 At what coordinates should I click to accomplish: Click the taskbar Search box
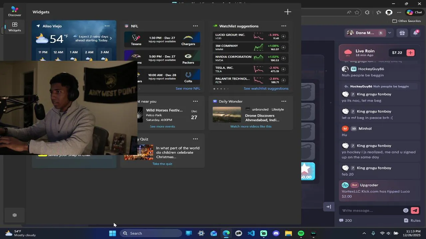click(x=151, y=233)
